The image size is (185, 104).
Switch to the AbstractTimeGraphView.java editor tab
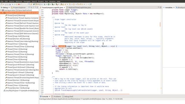(78, 8)
